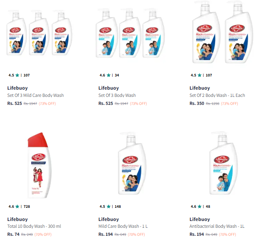The width and height of the screenshot is (262, 245).
Task: Click the star beside the 4.6 rating with 728 reviews
Action: [17, 207]
